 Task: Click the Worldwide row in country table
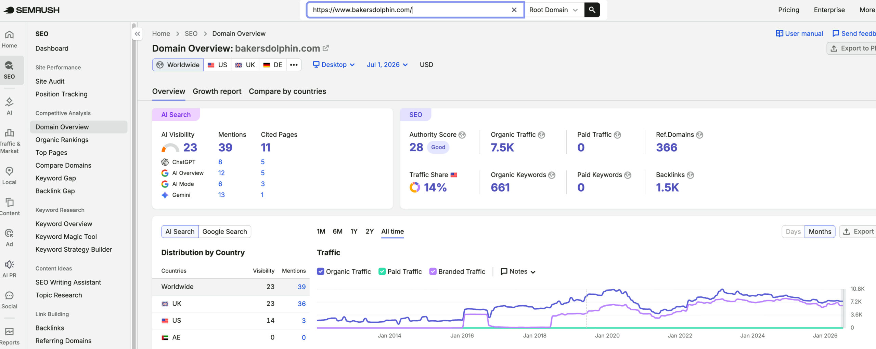click(x=231, y=287)
